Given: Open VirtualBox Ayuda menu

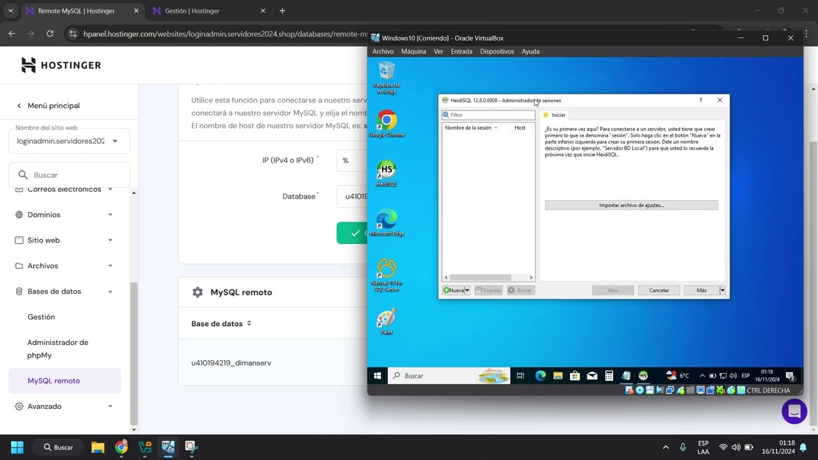Looking at the screenshot, I should click(x=530, y=51).
